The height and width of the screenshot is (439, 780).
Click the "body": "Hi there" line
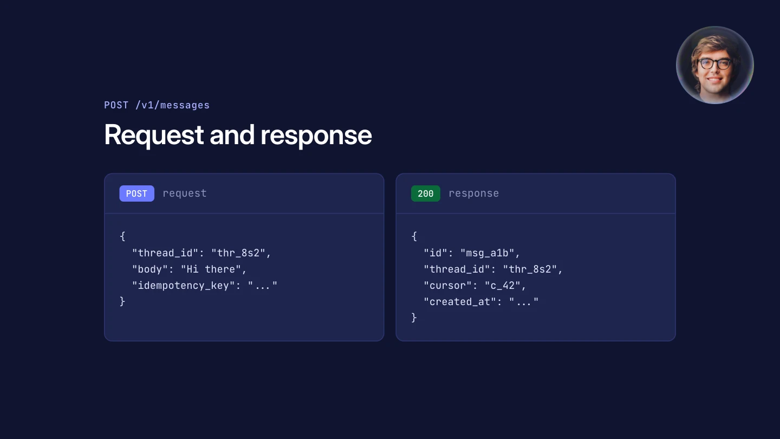click(x=190, y=269)
